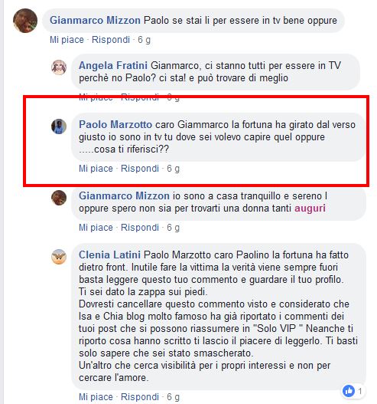Image resolution: width=377 pixels, height=404 pixels.
Task: Like Gianmarco's top comment with Mi piace
Action: [x=67, y=40]
